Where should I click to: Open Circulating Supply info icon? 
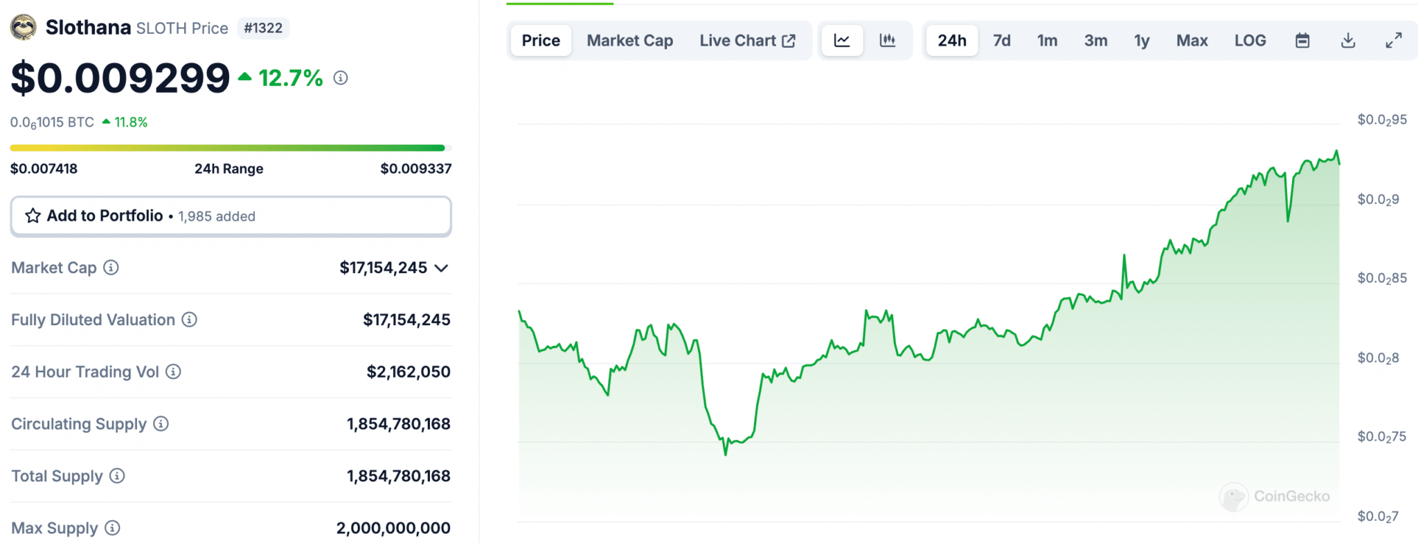tap(161, 423)
